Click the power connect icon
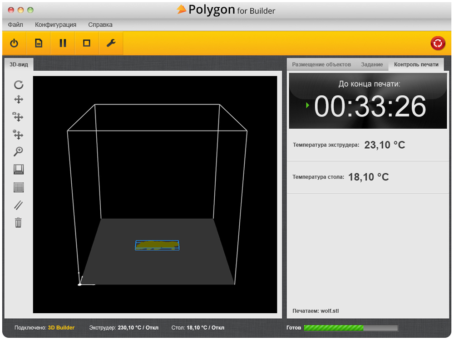Viewport: 454px width, 340px height. (14, 44)
